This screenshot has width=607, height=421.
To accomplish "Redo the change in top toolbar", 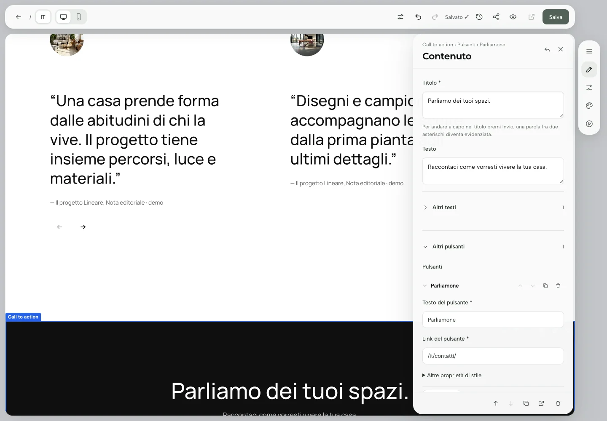I will pos(435,17).
